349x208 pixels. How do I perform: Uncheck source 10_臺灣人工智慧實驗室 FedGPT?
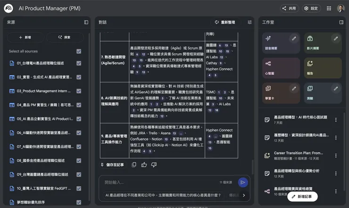79,188
